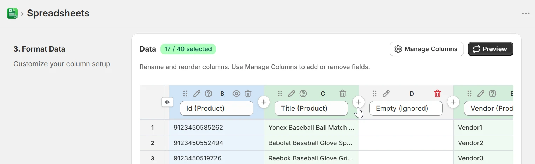Edit column C with the pencil icon
Viewport: 535px width, 164px height.
[x=292, y=94]
